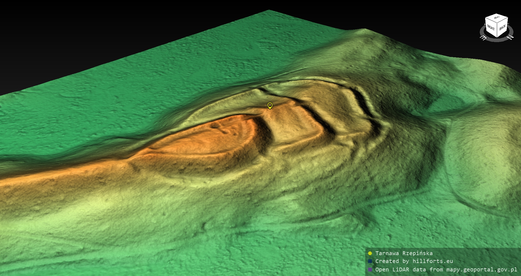Click the purple legend square
521x276 pixels.
tap(370, 270)
